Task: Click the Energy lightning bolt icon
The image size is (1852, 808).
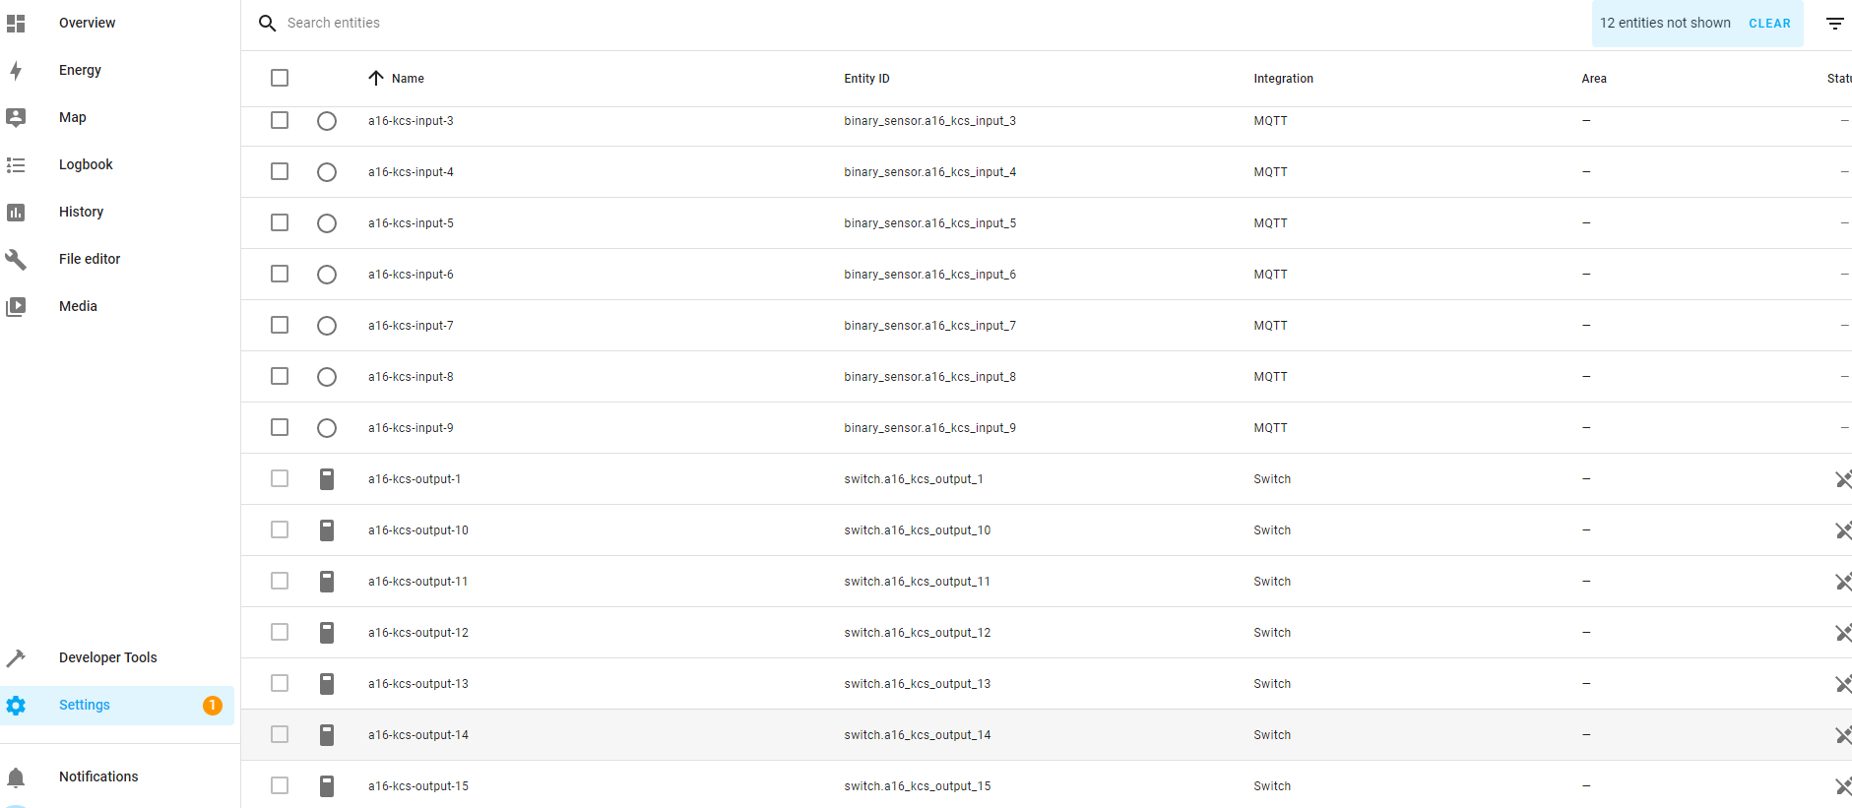Action: click(16, 70)
